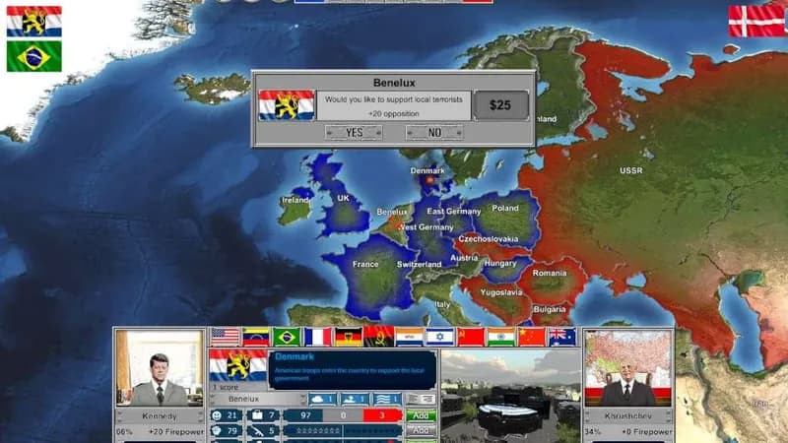Click the Czechoslovakia label on the map

click(488, 238)
